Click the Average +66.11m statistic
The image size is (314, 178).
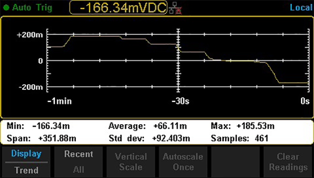tap(148, 126)
